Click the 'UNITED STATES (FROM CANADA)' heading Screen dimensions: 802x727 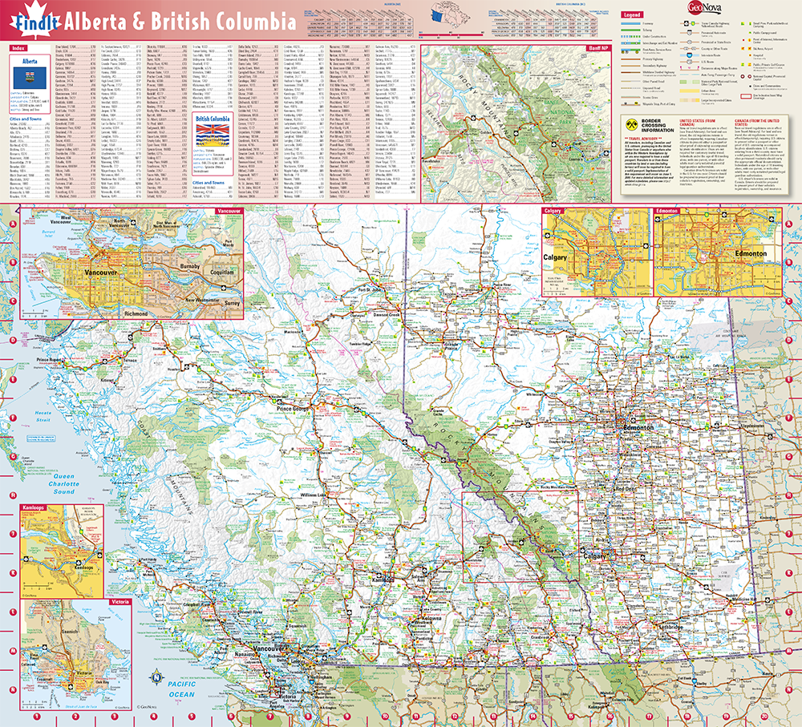pyautogui.click(x=696, y=122)
